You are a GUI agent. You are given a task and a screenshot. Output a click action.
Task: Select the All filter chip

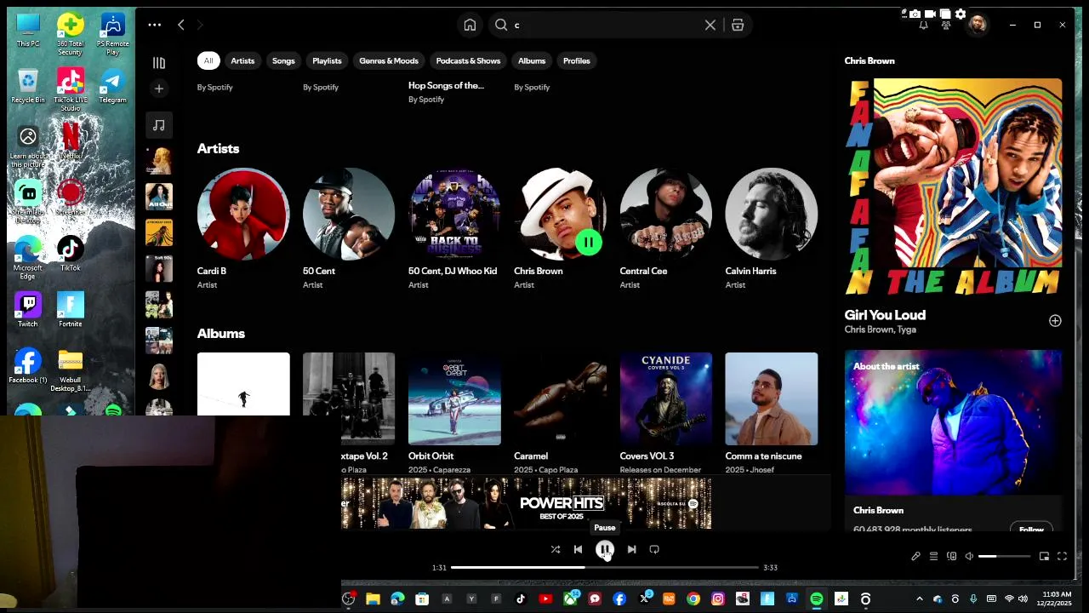(x=208, y=60)
